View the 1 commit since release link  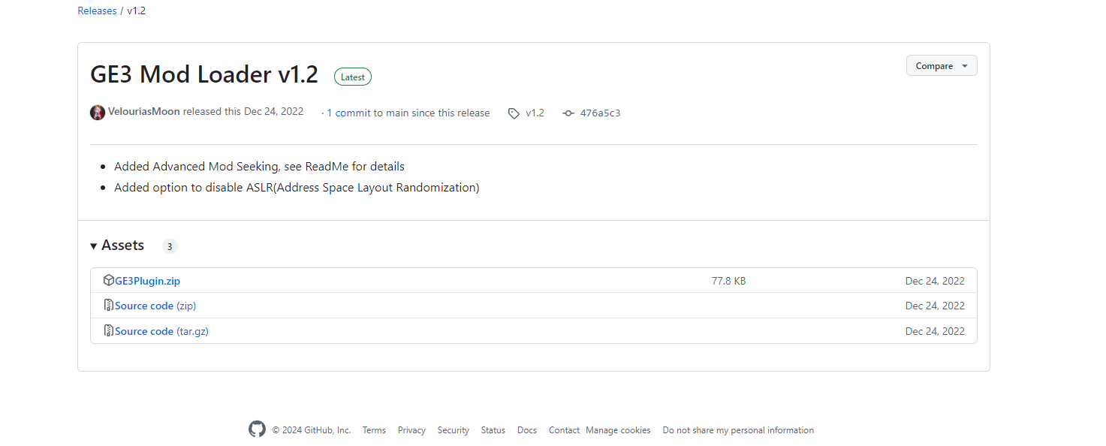click(x=348, y=113)
